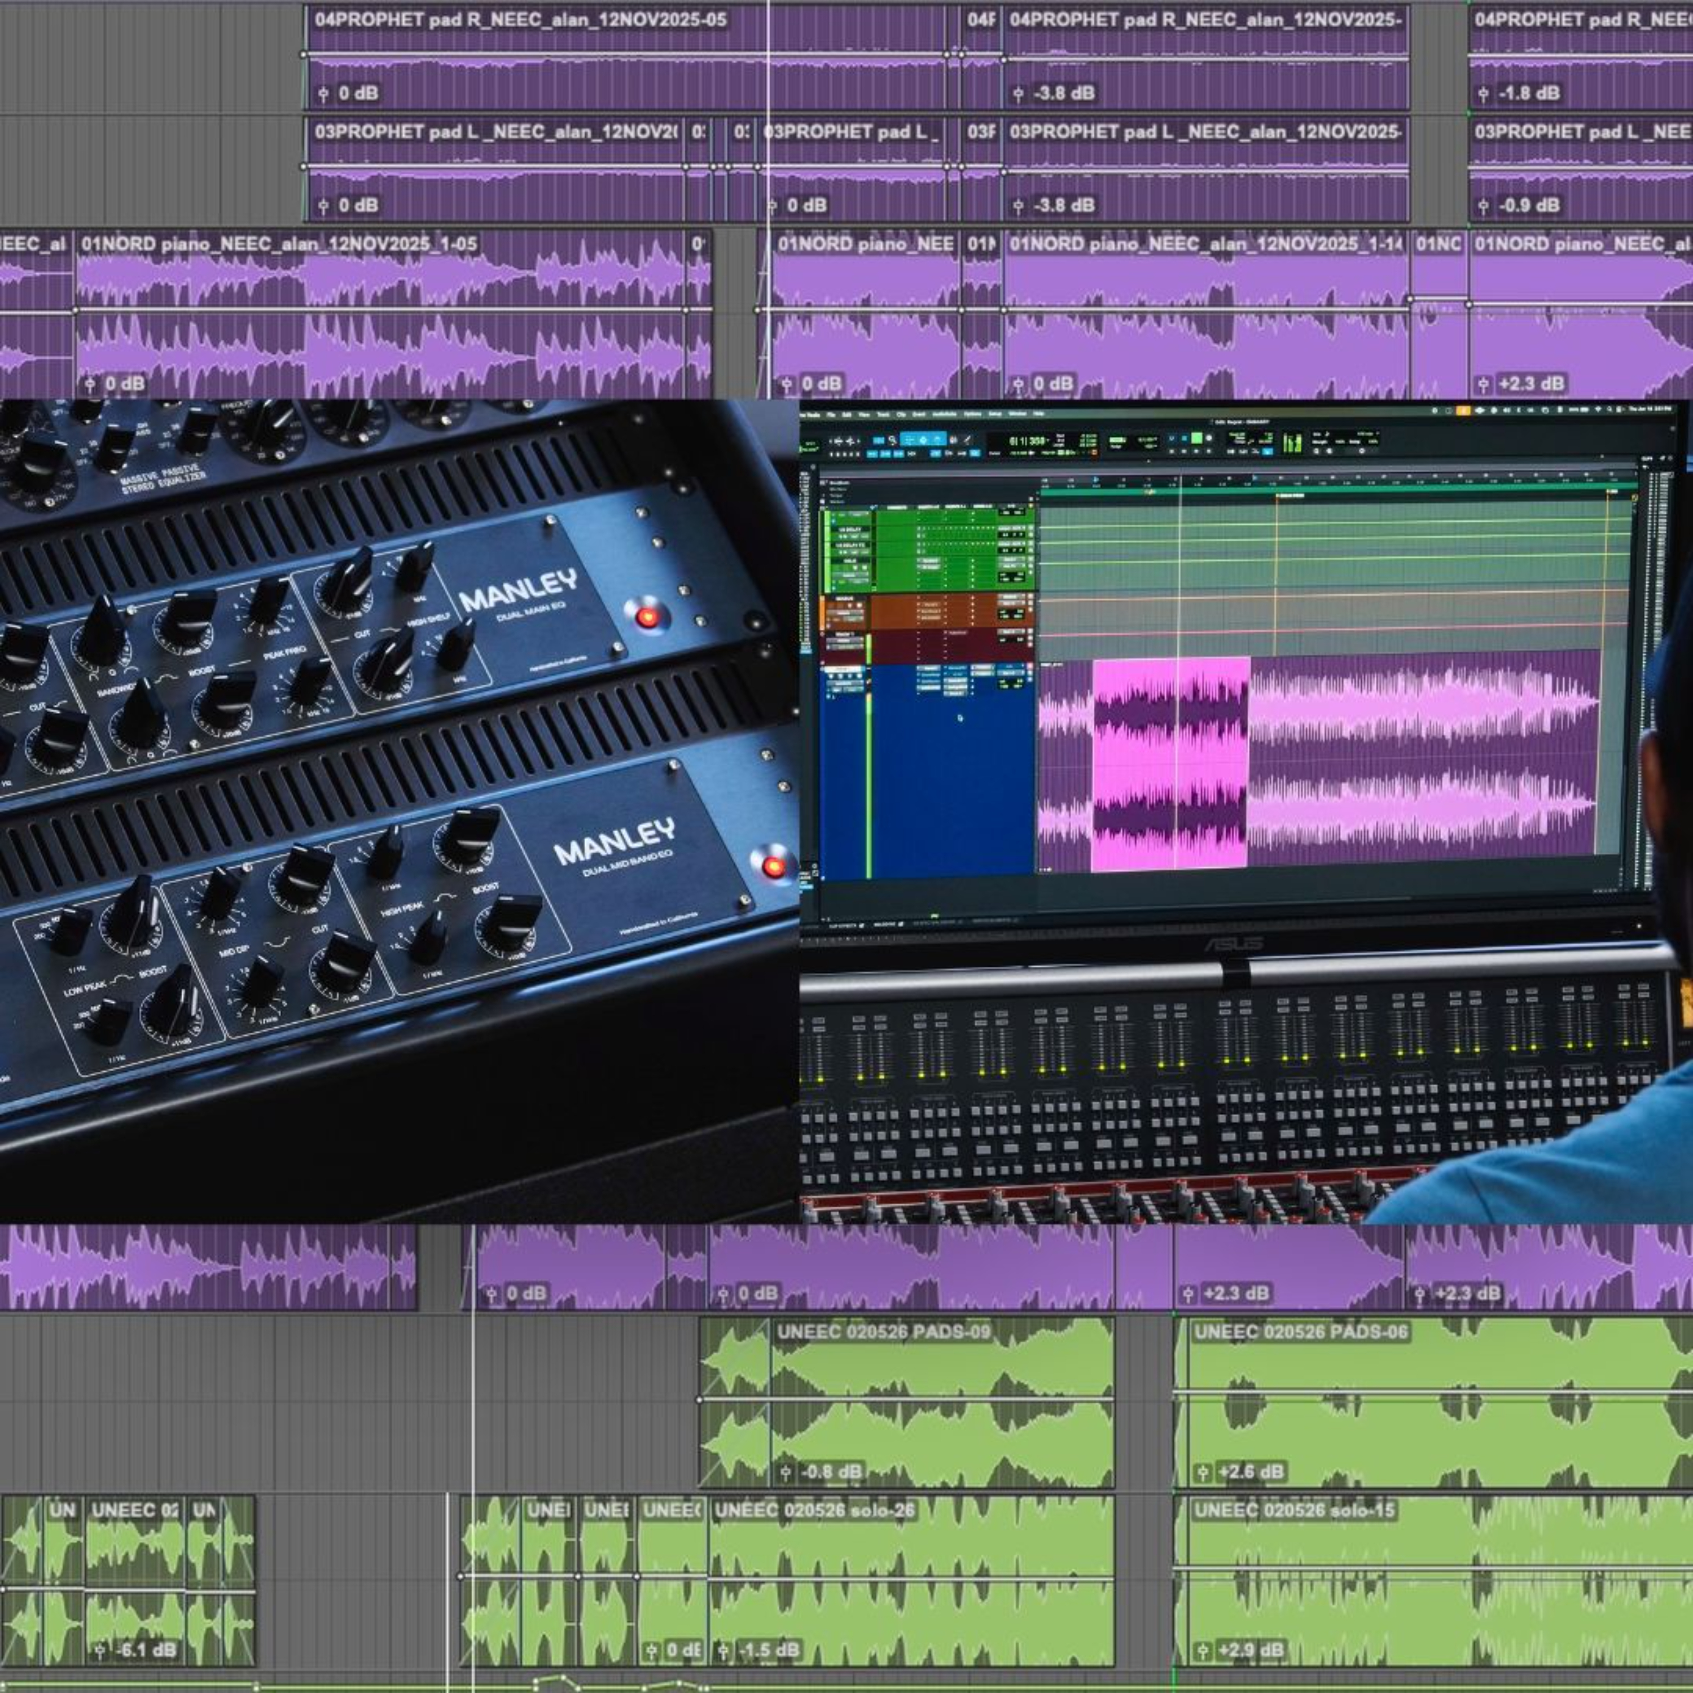Toggle the red power light on Manley Dual Main EQ
This screenshot has width=1693, height=1693.
tap(648, 617)
